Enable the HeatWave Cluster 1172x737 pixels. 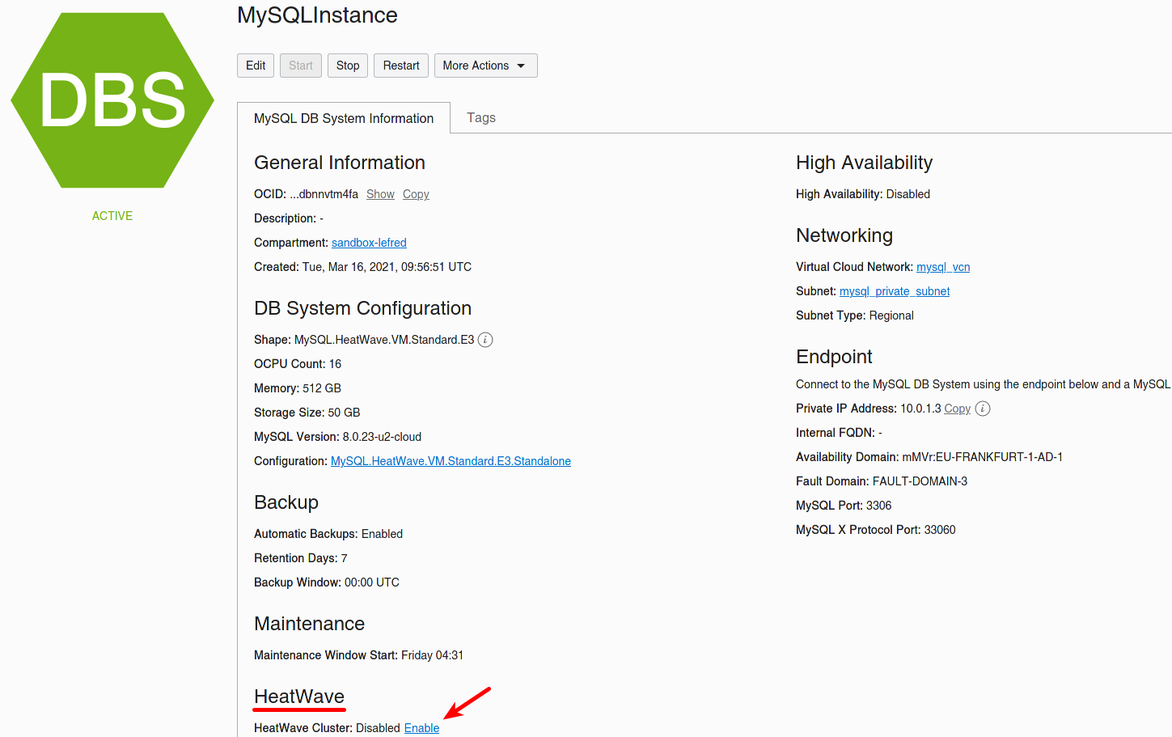421,728
